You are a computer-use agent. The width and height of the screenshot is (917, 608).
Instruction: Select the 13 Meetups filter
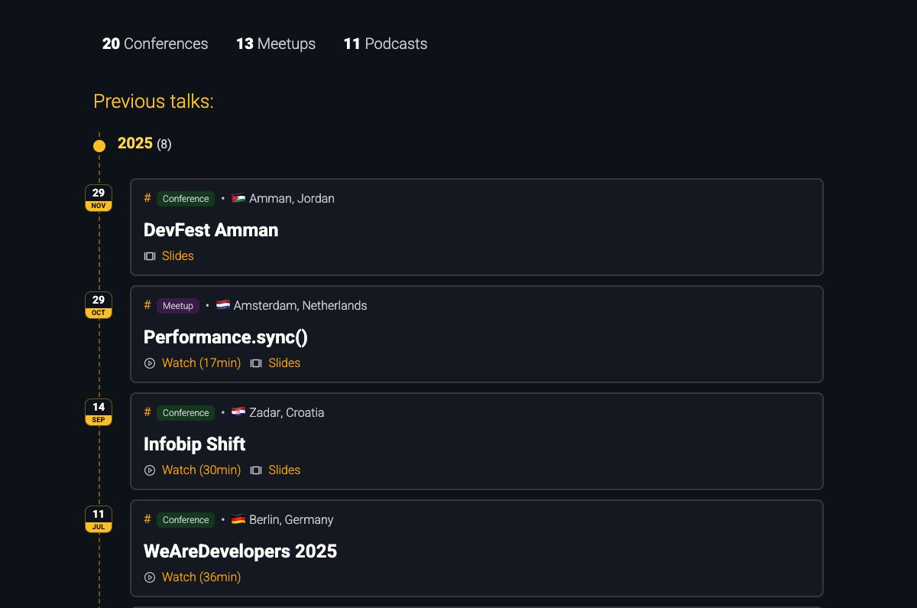[x=276, y=44]
